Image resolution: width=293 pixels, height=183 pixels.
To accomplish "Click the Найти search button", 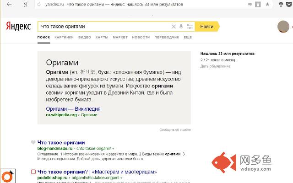I will (x=207, y=27).
